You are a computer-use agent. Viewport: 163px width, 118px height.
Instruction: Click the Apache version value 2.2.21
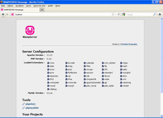50,55
